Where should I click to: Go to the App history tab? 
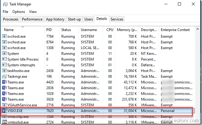click(55, 19)
